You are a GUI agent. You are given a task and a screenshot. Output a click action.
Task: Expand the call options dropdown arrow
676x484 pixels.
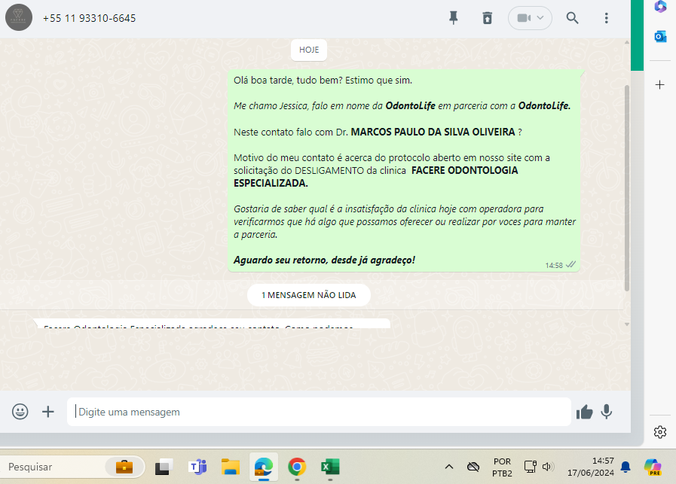pos(540,18)
